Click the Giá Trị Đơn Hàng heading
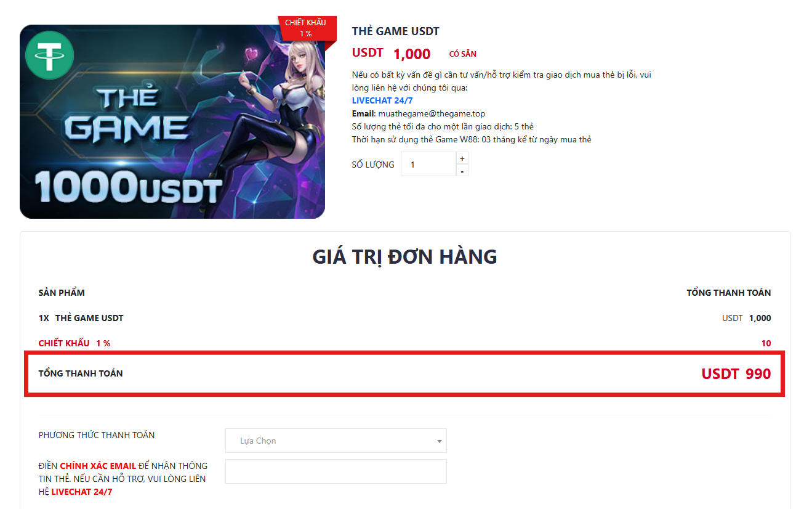The width and height of the screenshot is (812, 509). [x=405, y=256]
